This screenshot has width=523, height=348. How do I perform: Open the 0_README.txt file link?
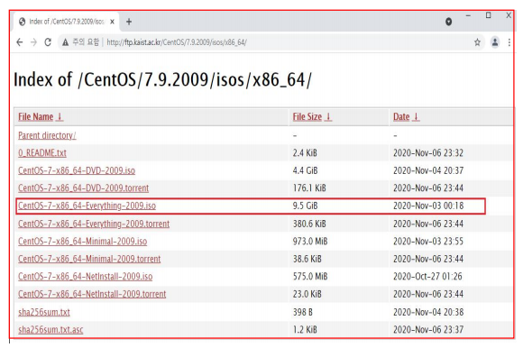click(42, 153)
